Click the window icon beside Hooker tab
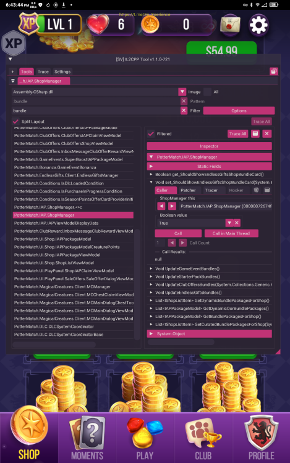290x463 pixels. click(267, 190)
